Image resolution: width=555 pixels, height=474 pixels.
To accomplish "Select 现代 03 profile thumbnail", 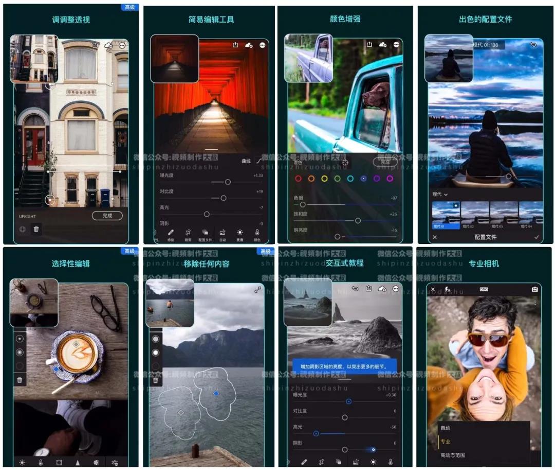I will 504,215.
